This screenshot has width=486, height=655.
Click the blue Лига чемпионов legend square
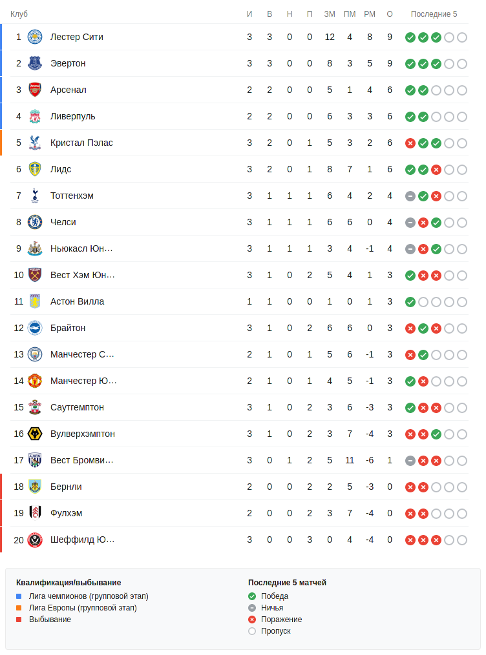(19, 596)
